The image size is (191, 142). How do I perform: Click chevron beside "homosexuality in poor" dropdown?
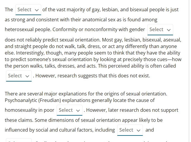click(x=78, y=111)
